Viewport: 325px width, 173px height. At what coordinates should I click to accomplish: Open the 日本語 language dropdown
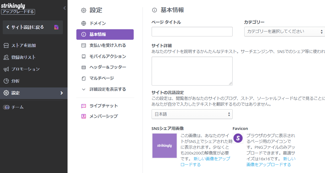192,114
